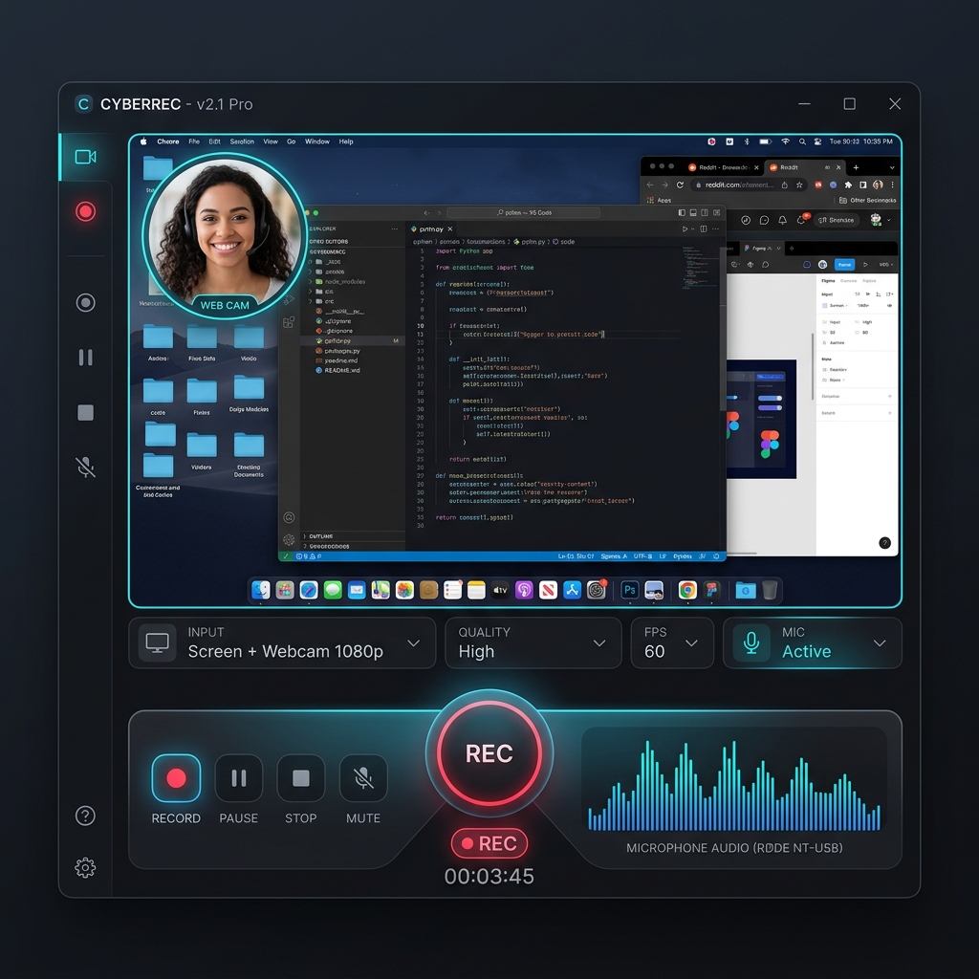The image size is (979, 979).
Task: Open Finder from the dock
Action: point(260,590)
